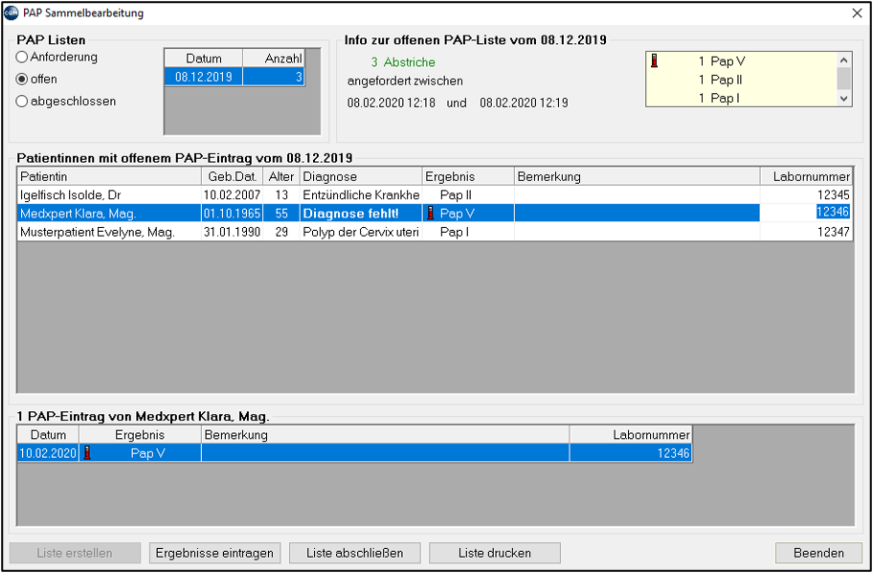This screenshot has height=573, width=873.
Task: Select patient Medxpert Klara, Mag.
Action: tap(109, 214)
